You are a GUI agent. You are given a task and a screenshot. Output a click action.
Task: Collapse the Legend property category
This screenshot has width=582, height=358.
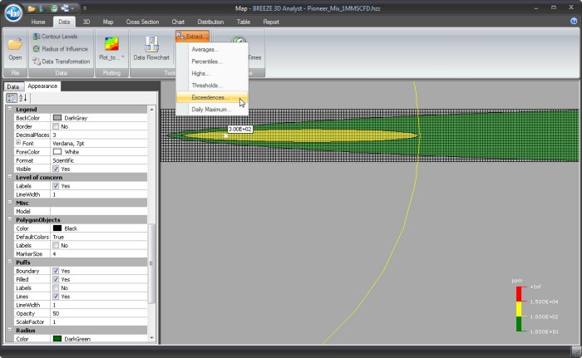[x=10, y=110]
